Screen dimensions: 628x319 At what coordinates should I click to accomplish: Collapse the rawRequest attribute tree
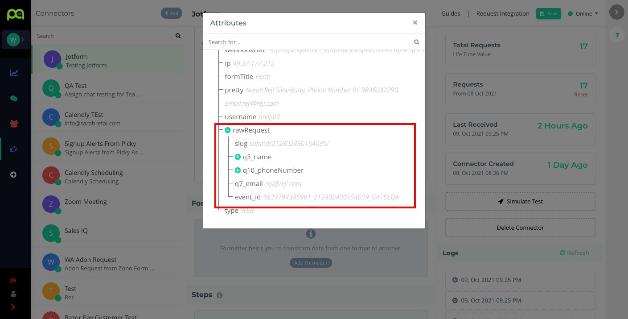point(228,130)
